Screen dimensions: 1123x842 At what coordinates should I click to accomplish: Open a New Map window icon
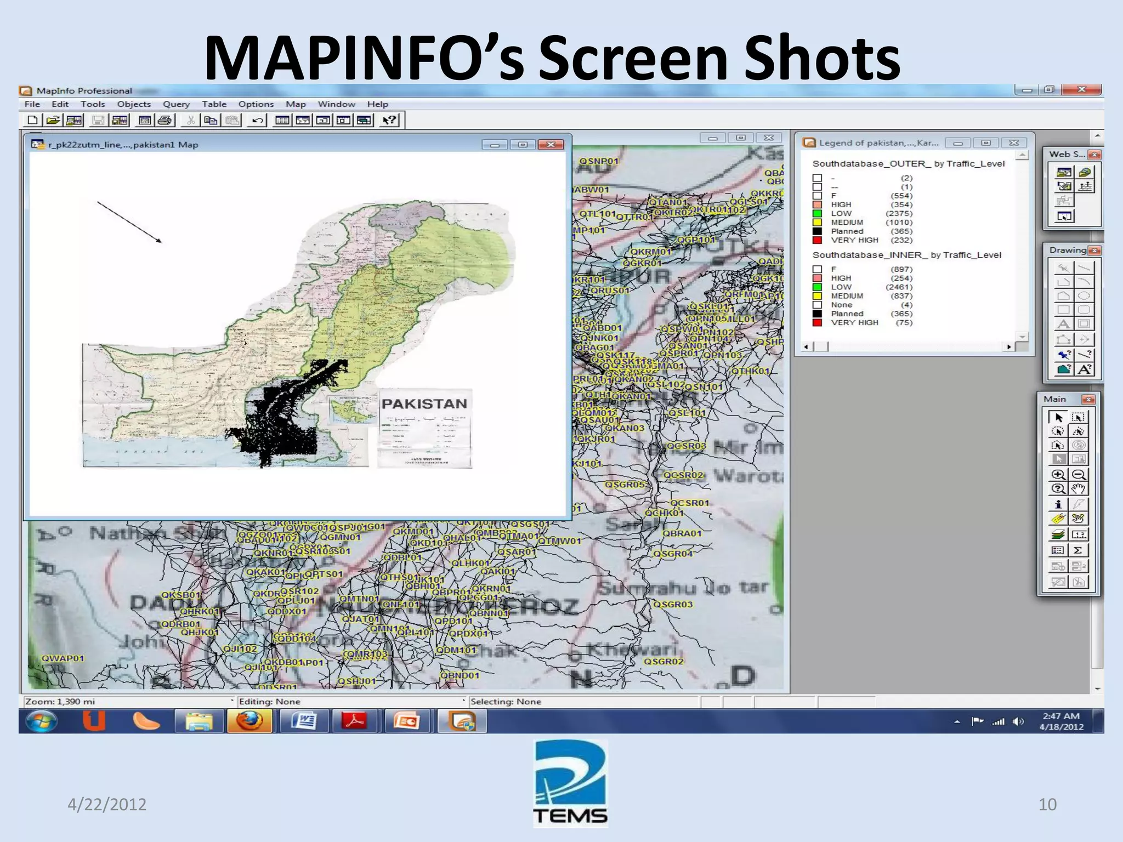click(x=303, y=120)
